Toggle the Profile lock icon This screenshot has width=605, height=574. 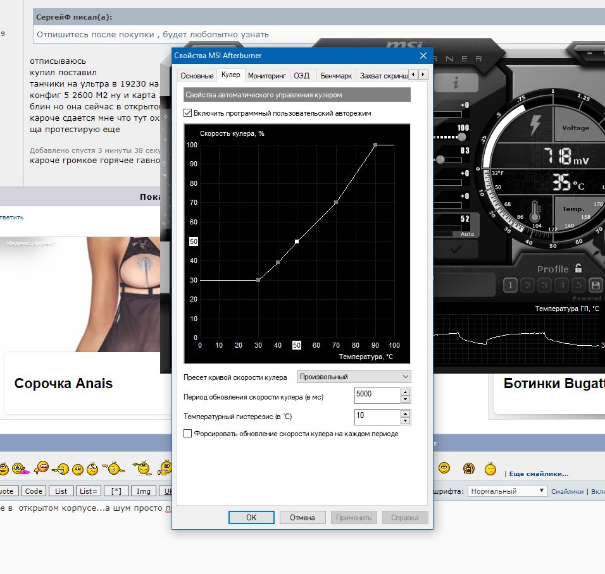(x=578, y=268)
